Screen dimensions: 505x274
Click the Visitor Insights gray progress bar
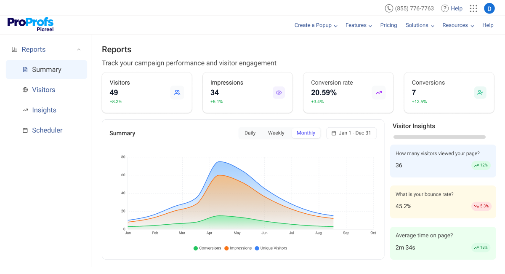pyautogui.click(x=439, y=137)
